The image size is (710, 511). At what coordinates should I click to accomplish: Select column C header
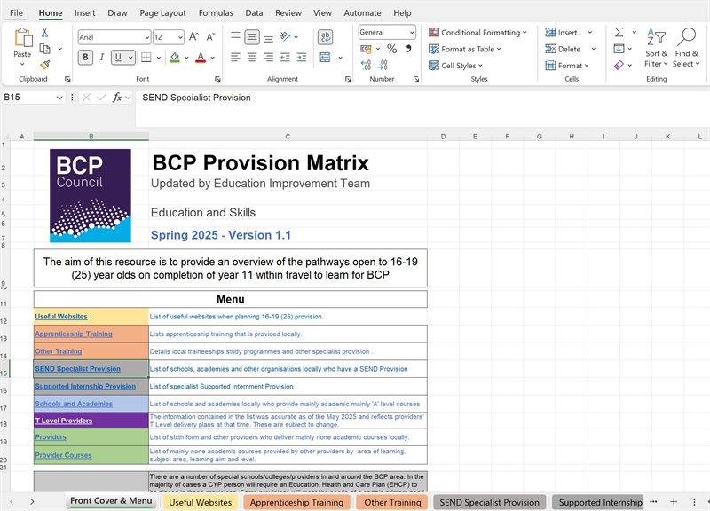point(288,137)
